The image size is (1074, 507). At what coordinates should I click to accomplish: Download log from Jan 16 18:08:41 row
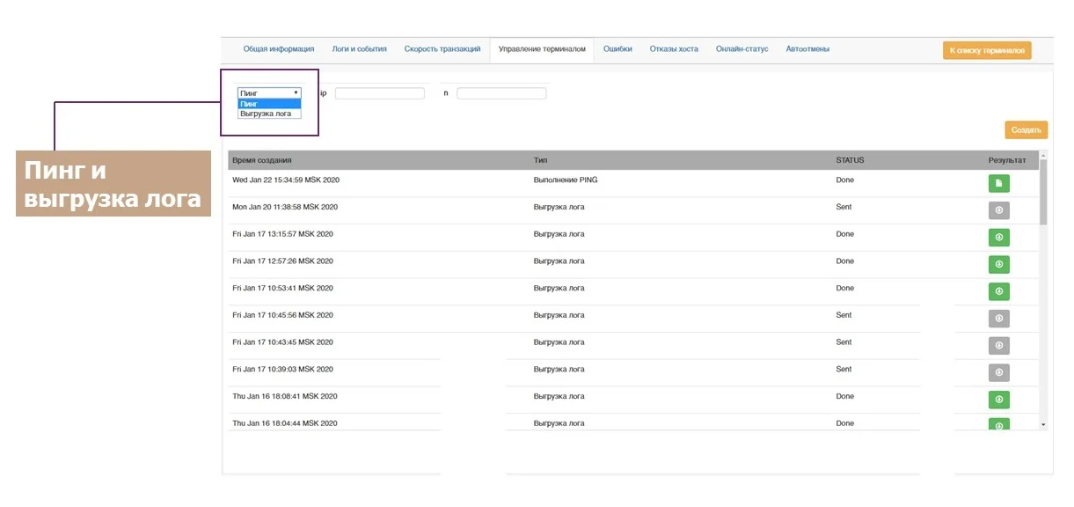(x=998, y=400)
